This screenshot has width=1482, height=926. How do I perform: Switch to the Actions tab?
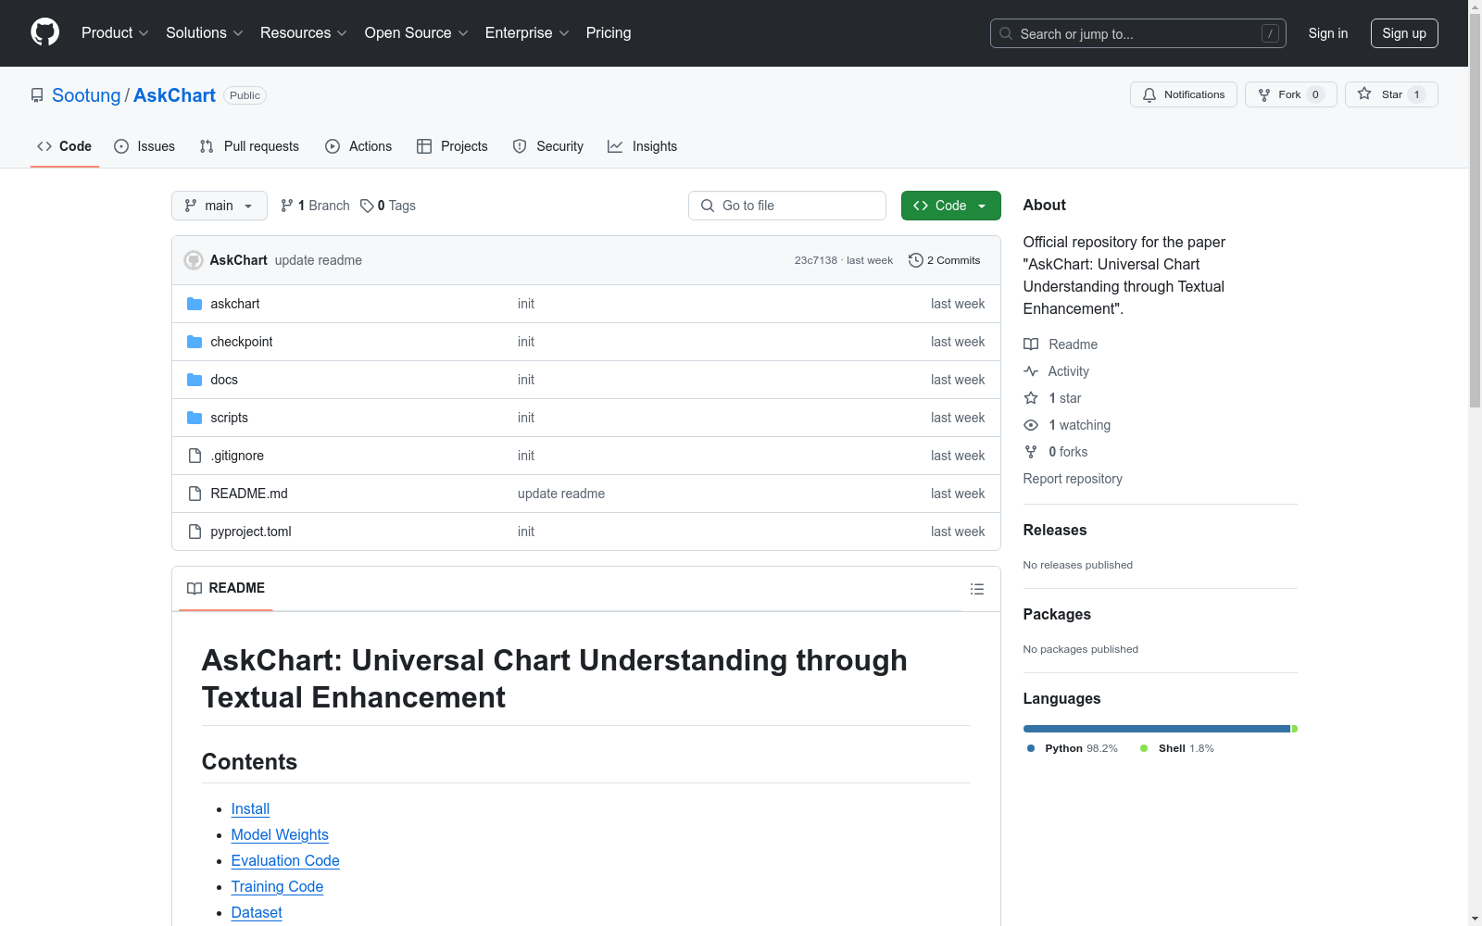point(358,146)
